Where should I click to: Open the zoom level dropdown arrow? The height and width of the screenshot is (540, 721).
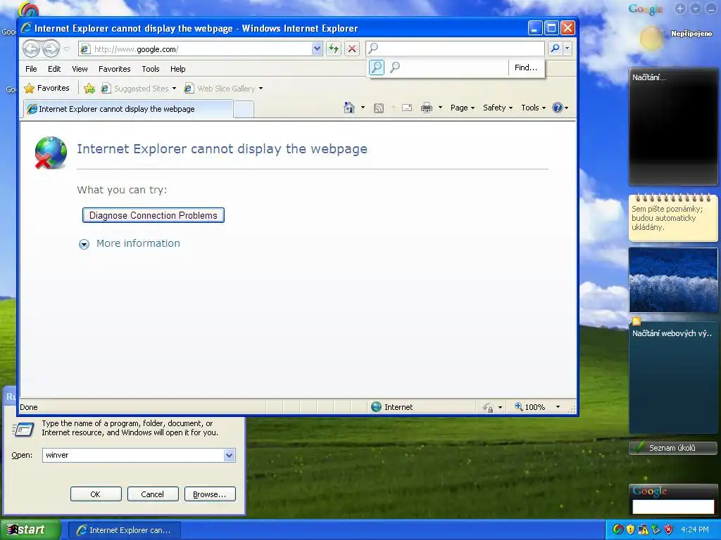tap(558, 407)
